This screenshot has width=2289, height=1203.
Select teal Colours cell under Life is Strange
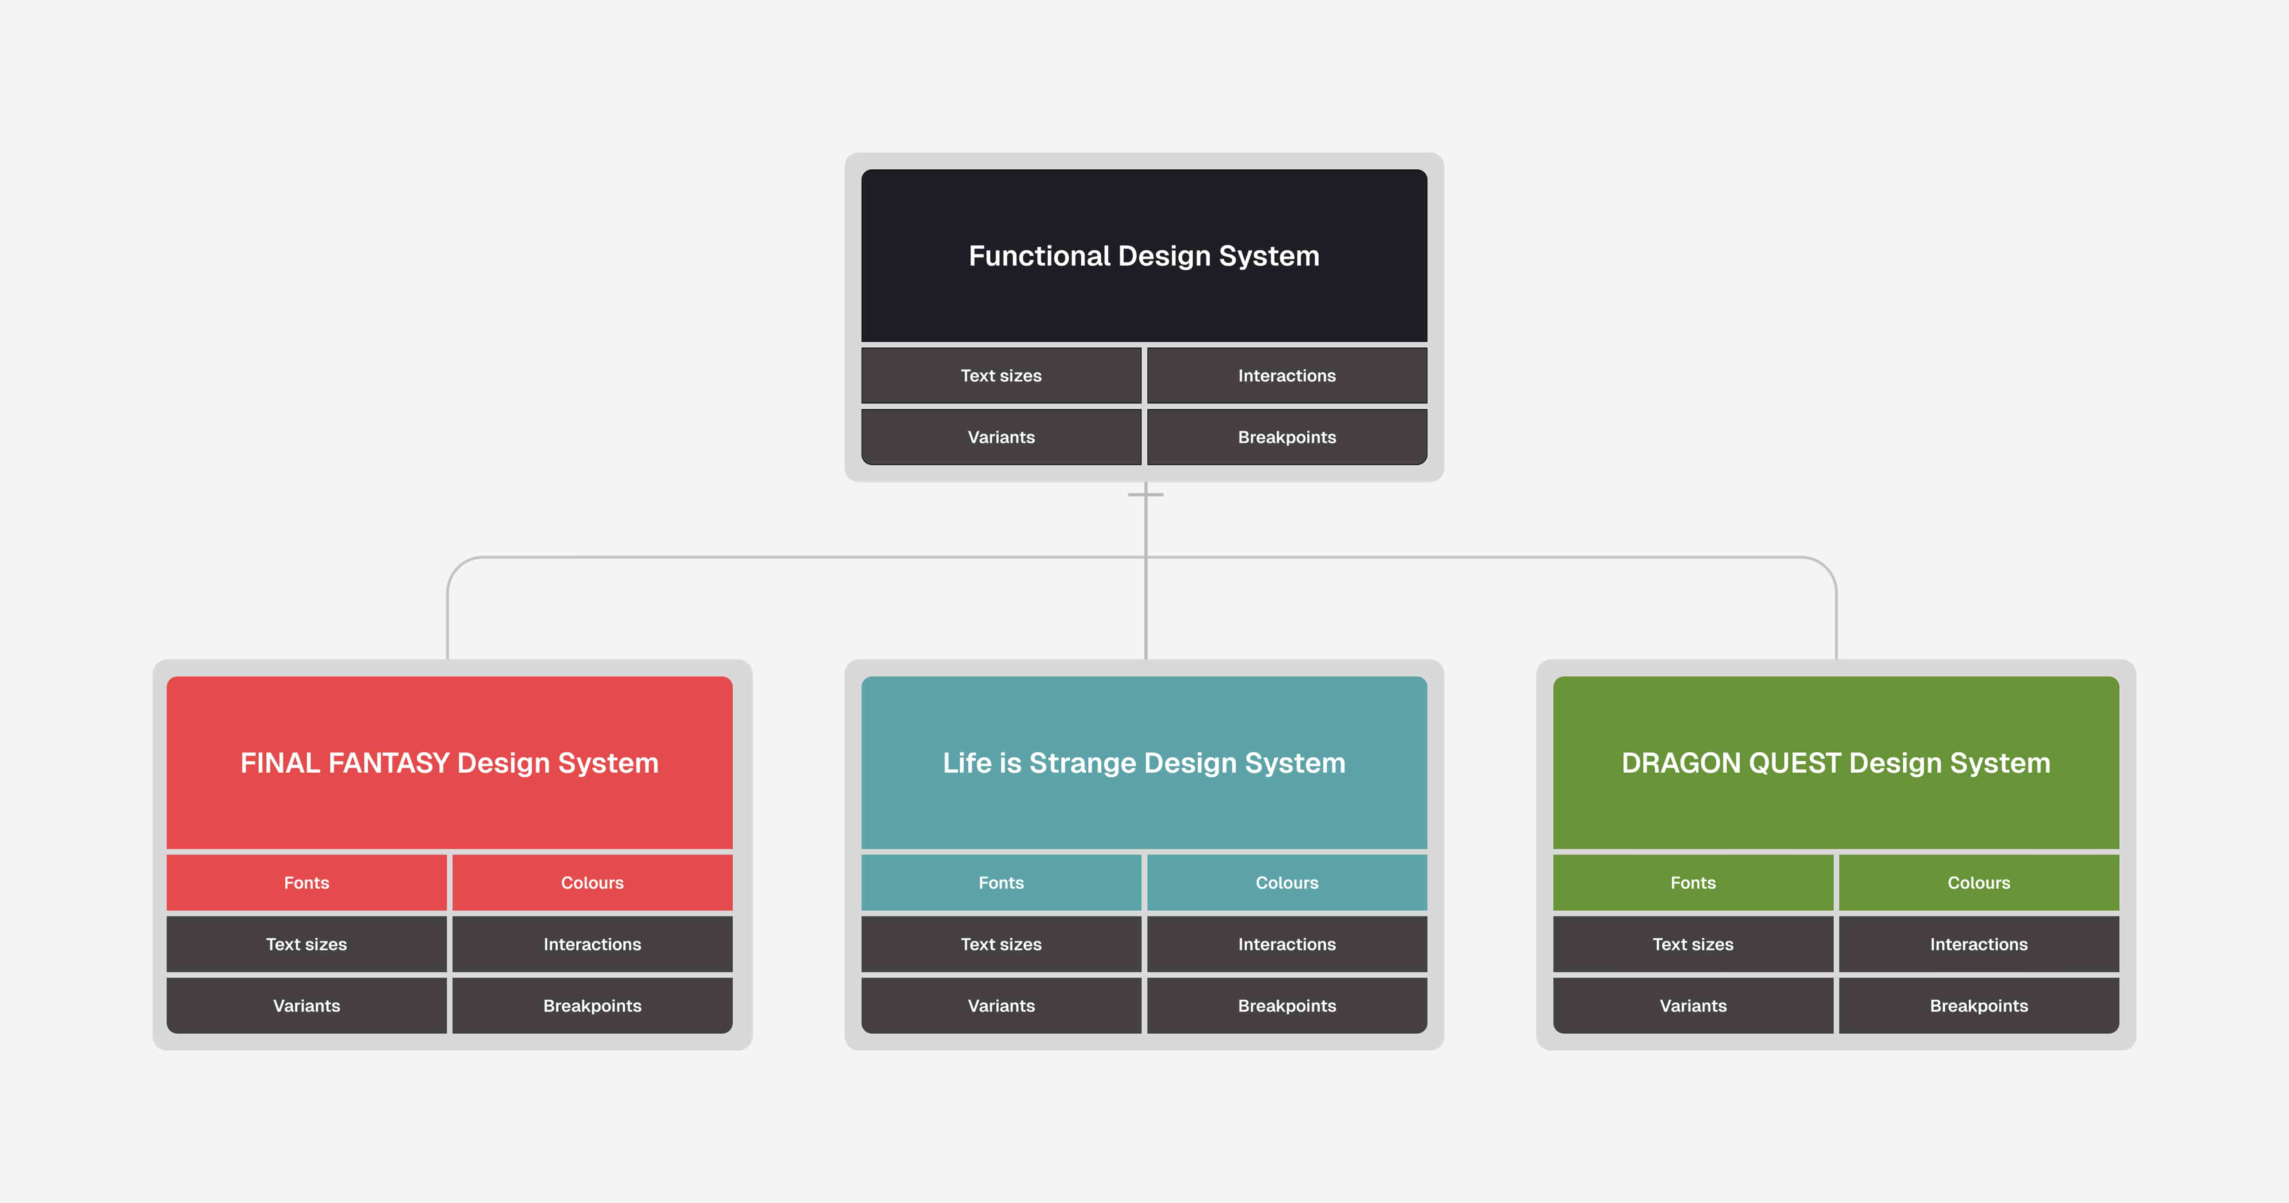(1287, 882)
